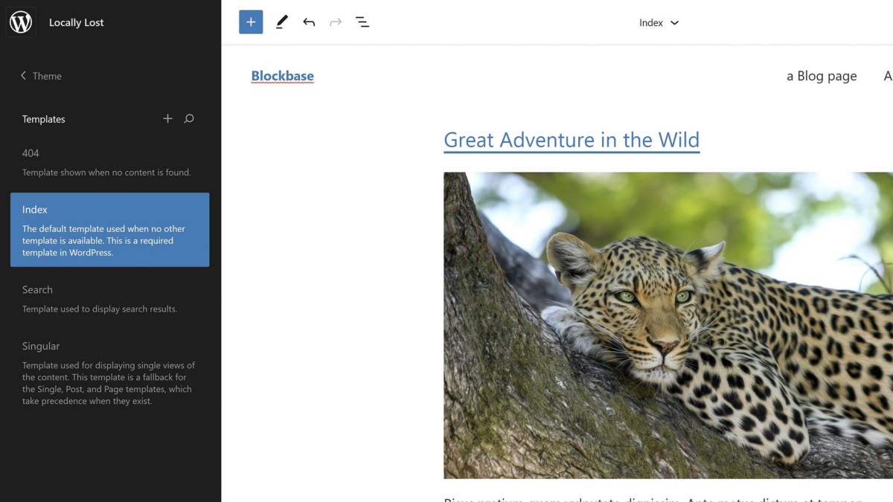This screenshot has height=502, width=893.
Task: Go back to Theme menu
Action: [x=42, y=76]
